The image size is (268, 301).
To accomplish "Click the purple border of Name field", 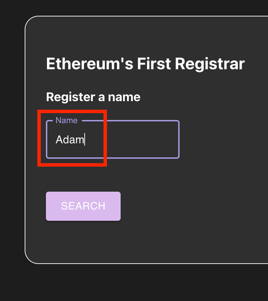I will (x=179, y=140).
